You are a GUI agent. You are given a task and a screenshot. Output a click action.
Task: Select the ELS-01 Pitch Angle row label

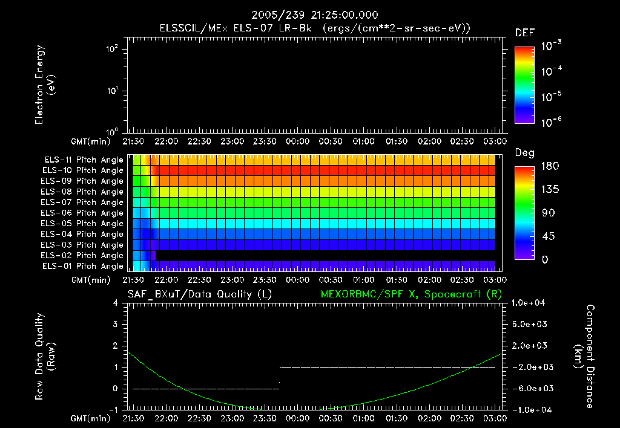[x=83, y=266]
